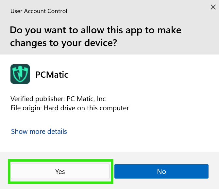Screen dimensions: 219x189
Task: Click 'Hard drive on this computer' text
Action: coord(86,108)
